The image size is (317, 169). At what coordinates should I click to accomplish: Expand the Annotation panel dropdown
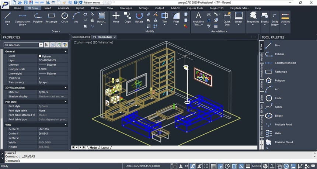(x=219, y=31)
